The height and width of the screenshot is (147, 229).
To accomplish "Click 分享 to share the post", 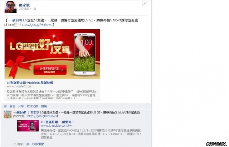I will point(21,106).
